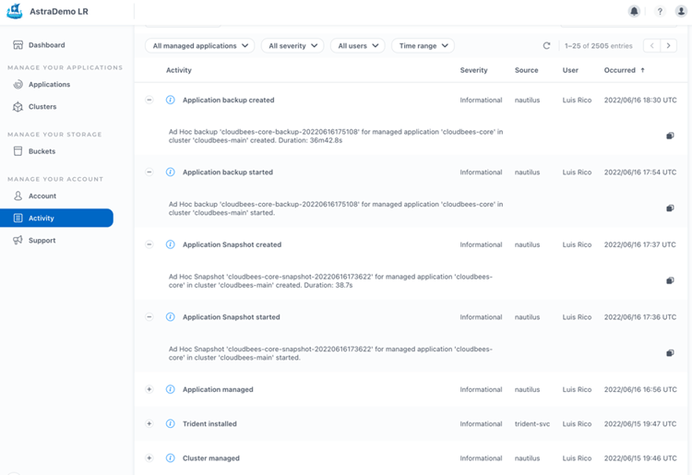Screen dimensions: 692x475
Task: Go to the next page of entries
Action: pyautogui.click(x=669, y=45)
